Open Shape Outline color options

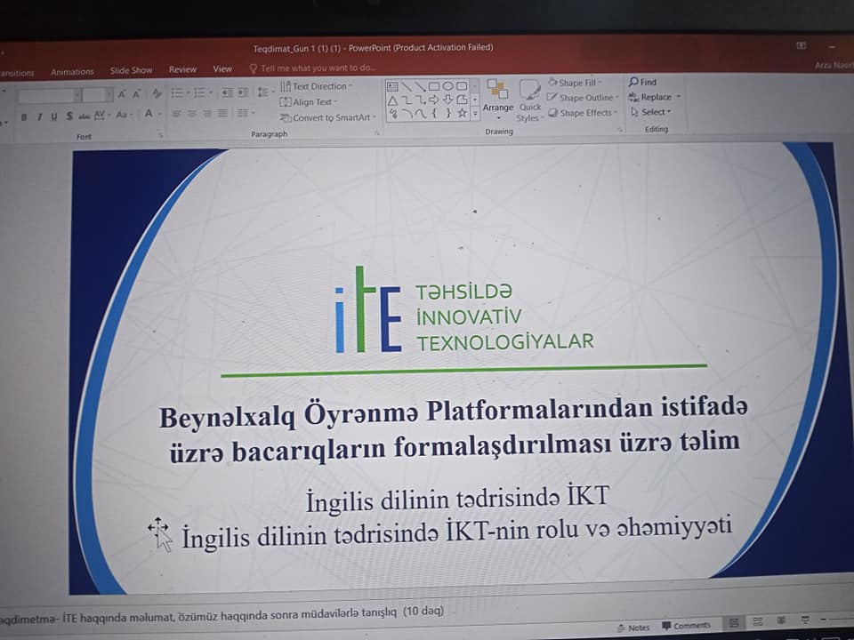(x=584, y=98)
